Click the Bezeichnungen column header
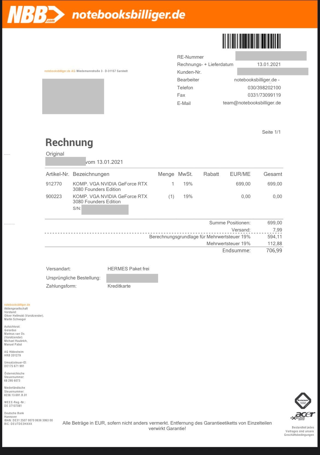The height and width of the screenshot is (455, 320). [91, 174]
